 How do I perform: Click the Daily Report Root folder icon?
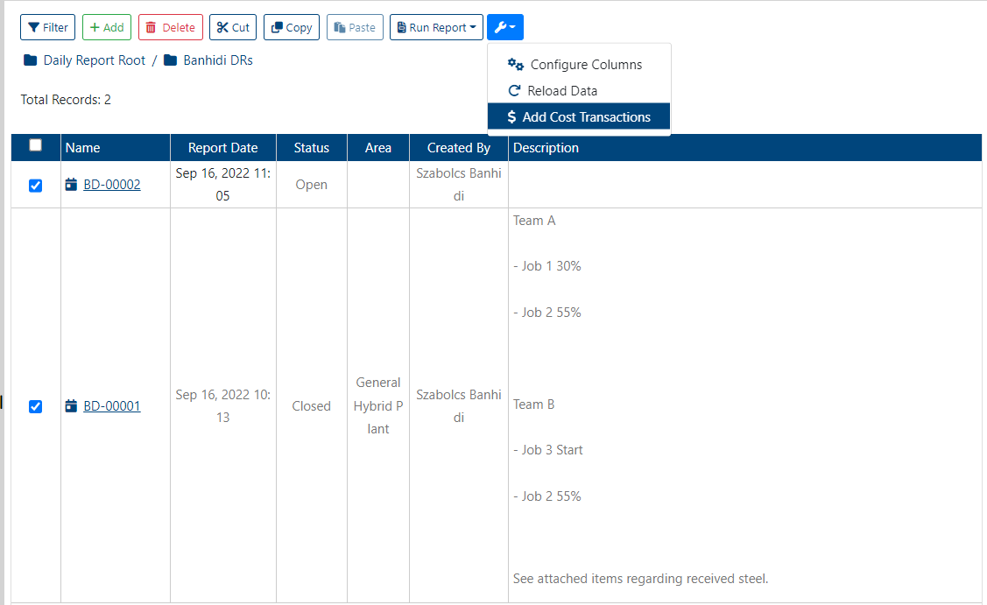(30, 60)
